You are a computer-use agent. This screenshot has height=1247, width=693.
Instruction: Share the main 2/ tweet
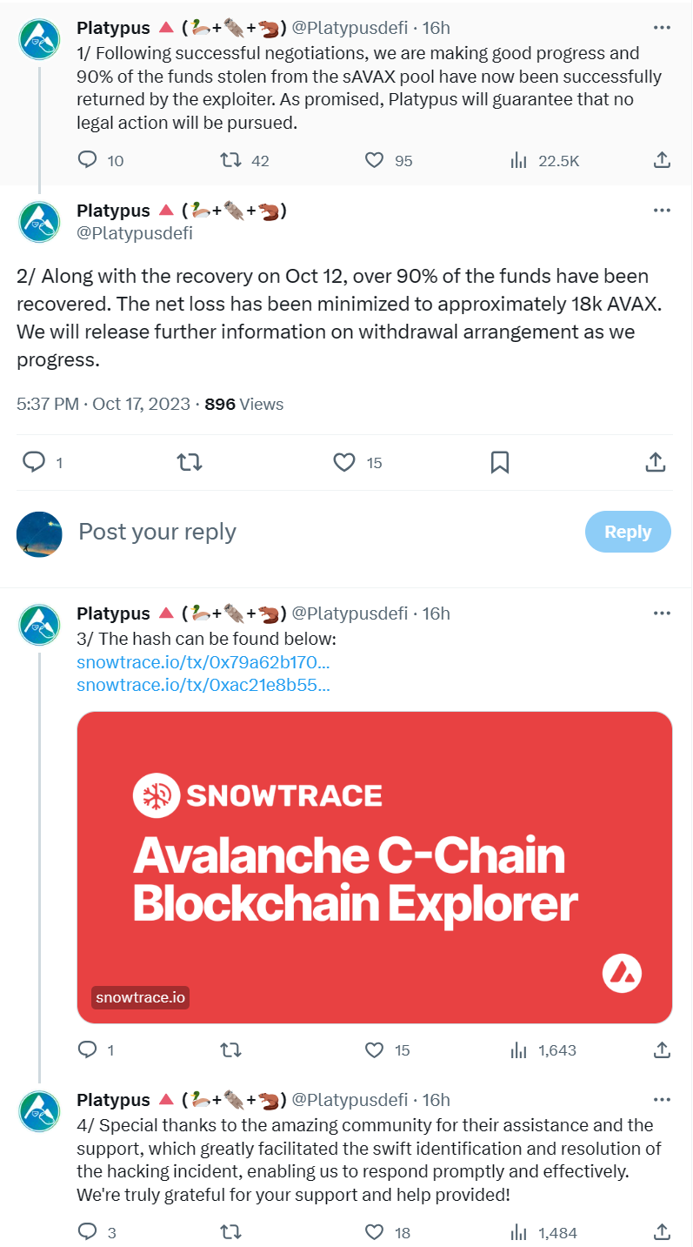point(656,462)
